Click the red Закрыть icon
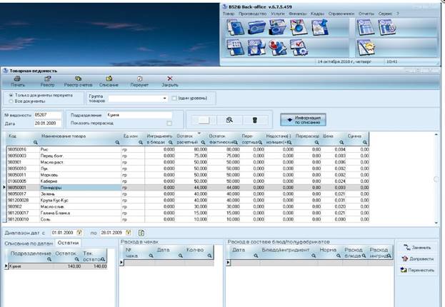The image size is (445, 307). pyautogui.click(x=169, y=78)
